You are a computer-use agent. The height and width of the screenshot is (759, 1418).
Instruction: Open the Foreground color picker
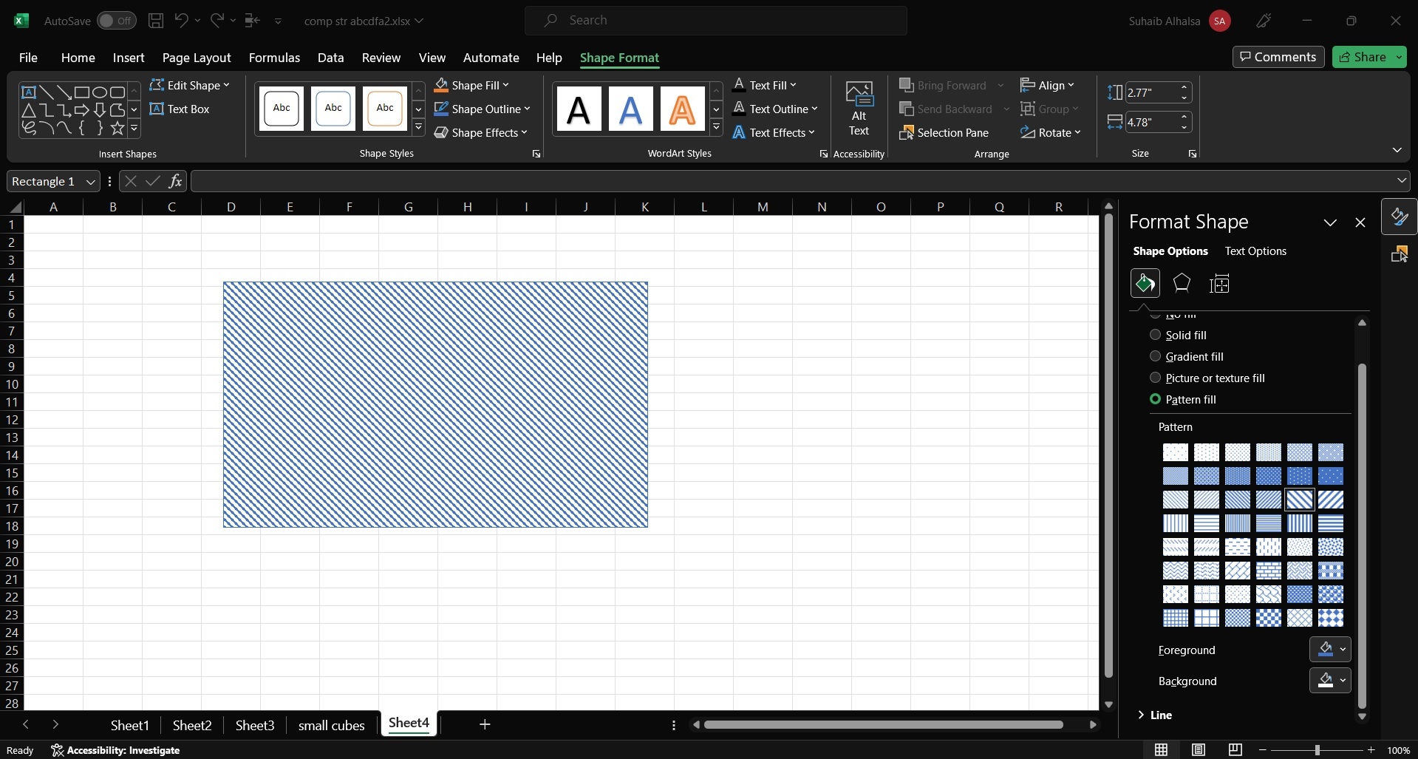coord(1330,650)
